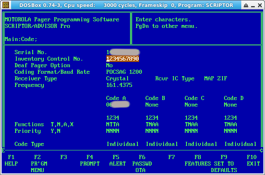Viewport: 265px width, 175px height.
Task: Click the Code A column header
Action: [116, 98]
